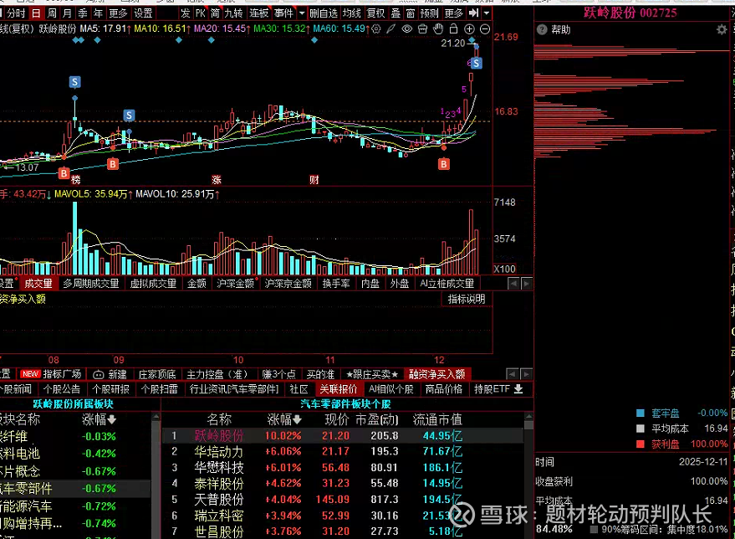Select the 成交量 volume indicator tab
The width and height of the screenshot is (735, 539).
click(38, 284)
